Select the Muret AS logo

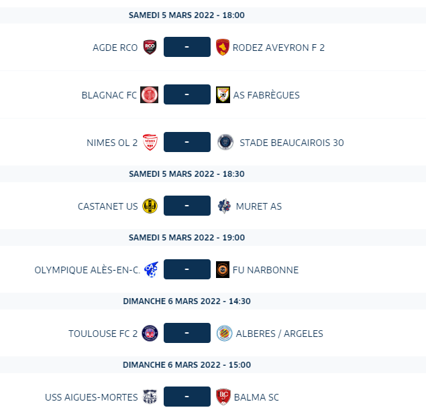225,206
